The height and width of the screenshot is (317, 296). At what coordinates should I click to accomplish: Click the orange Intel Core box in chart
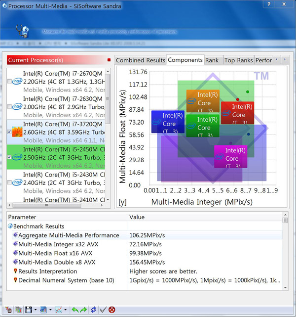coord(203,101)
